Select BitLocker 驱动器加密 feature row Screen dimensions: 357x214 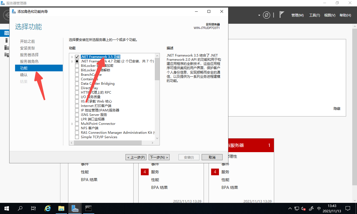tap(97, 66)
